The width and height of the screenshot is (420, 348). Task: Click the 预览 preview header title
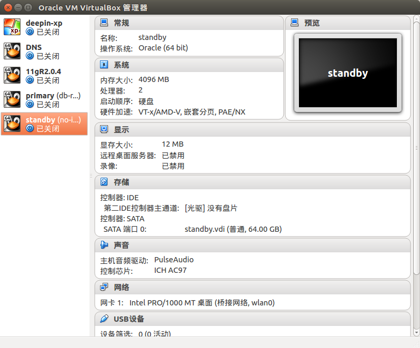click(312, 23)
